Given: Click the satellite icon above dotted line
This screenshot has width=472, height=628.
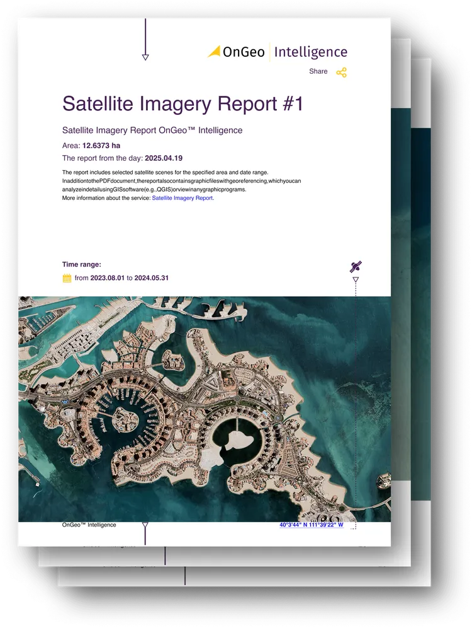Looking at the screenshot, I should pos(356,266).
